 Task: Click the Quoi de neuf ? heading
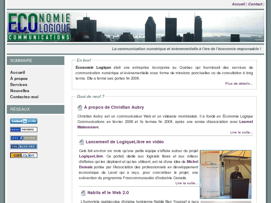[x=90, y=96]
